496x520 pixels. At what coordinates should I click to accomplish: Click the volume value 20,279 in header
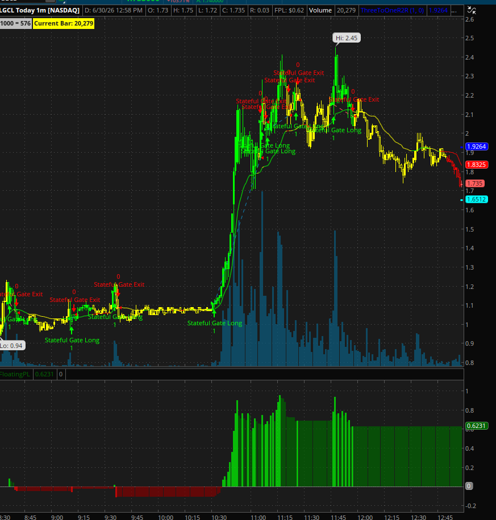(346, 10)
